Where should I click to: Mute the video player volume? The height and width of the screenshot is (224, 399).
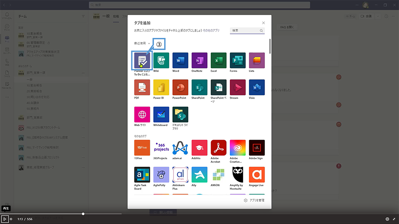pos(11,219)
